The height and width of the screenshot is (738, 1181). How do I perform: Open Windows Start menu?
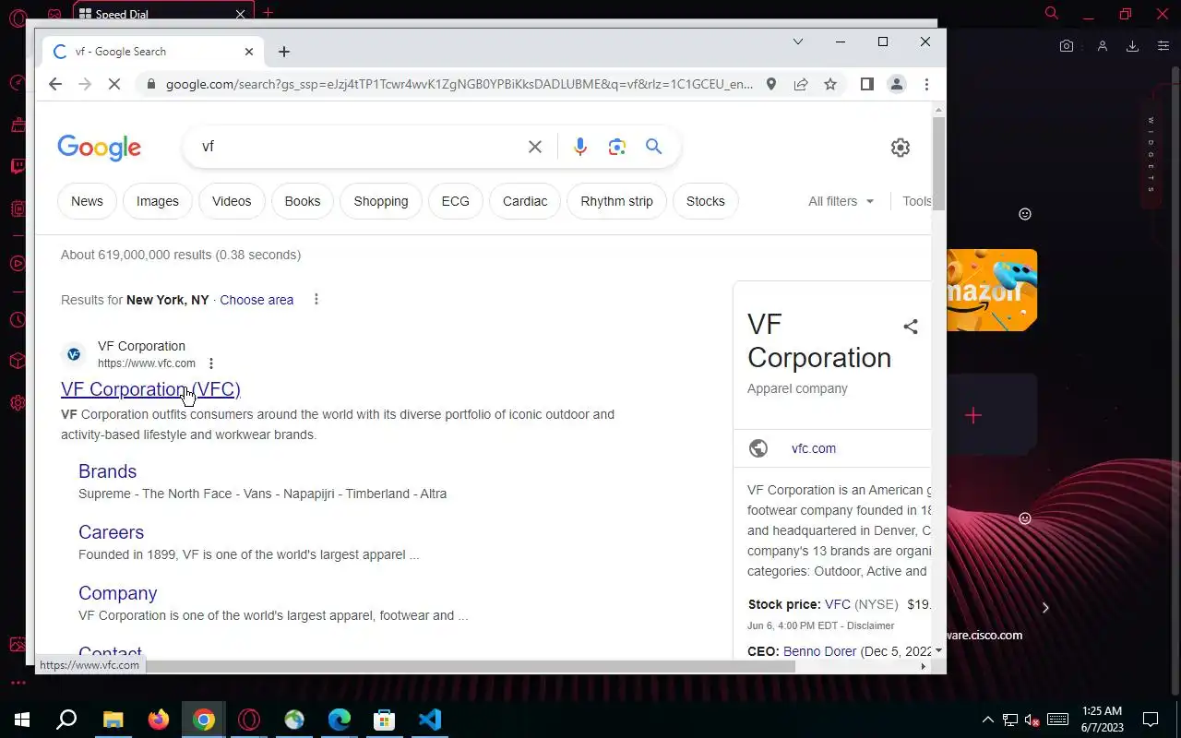22,720
